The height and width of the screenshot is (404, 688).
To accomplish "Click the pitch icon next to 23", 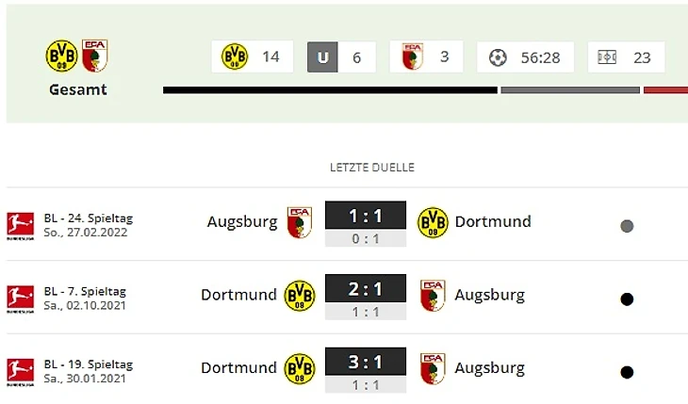I will pyautogui.click(x=607, y=57).
